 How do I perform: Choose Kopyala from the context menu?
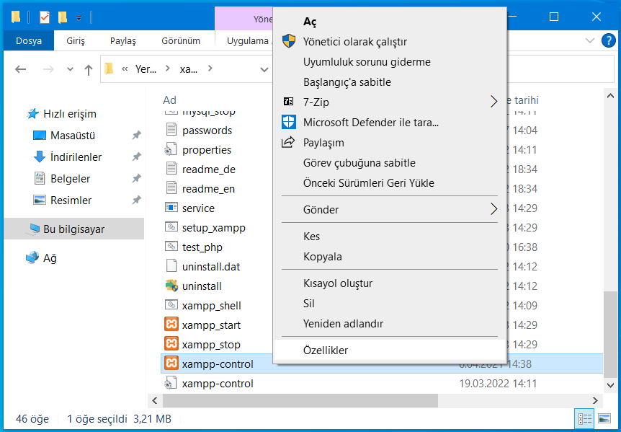[390, 257]
